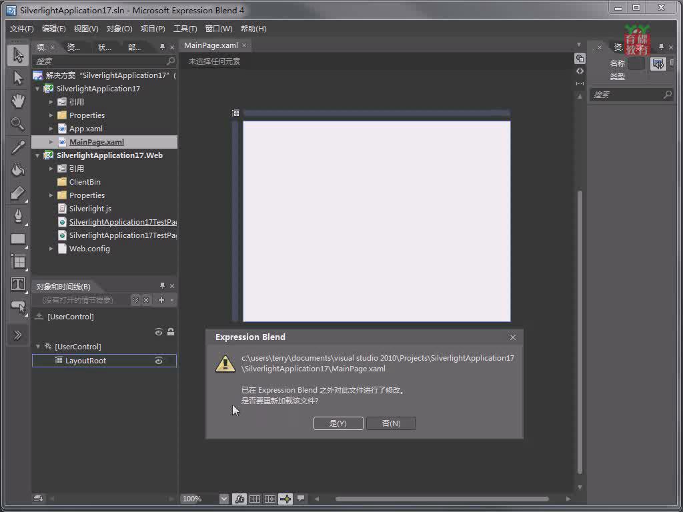Open the 帮助(H) menu
The image size is (683, 512).
click(x=253, y=29)
